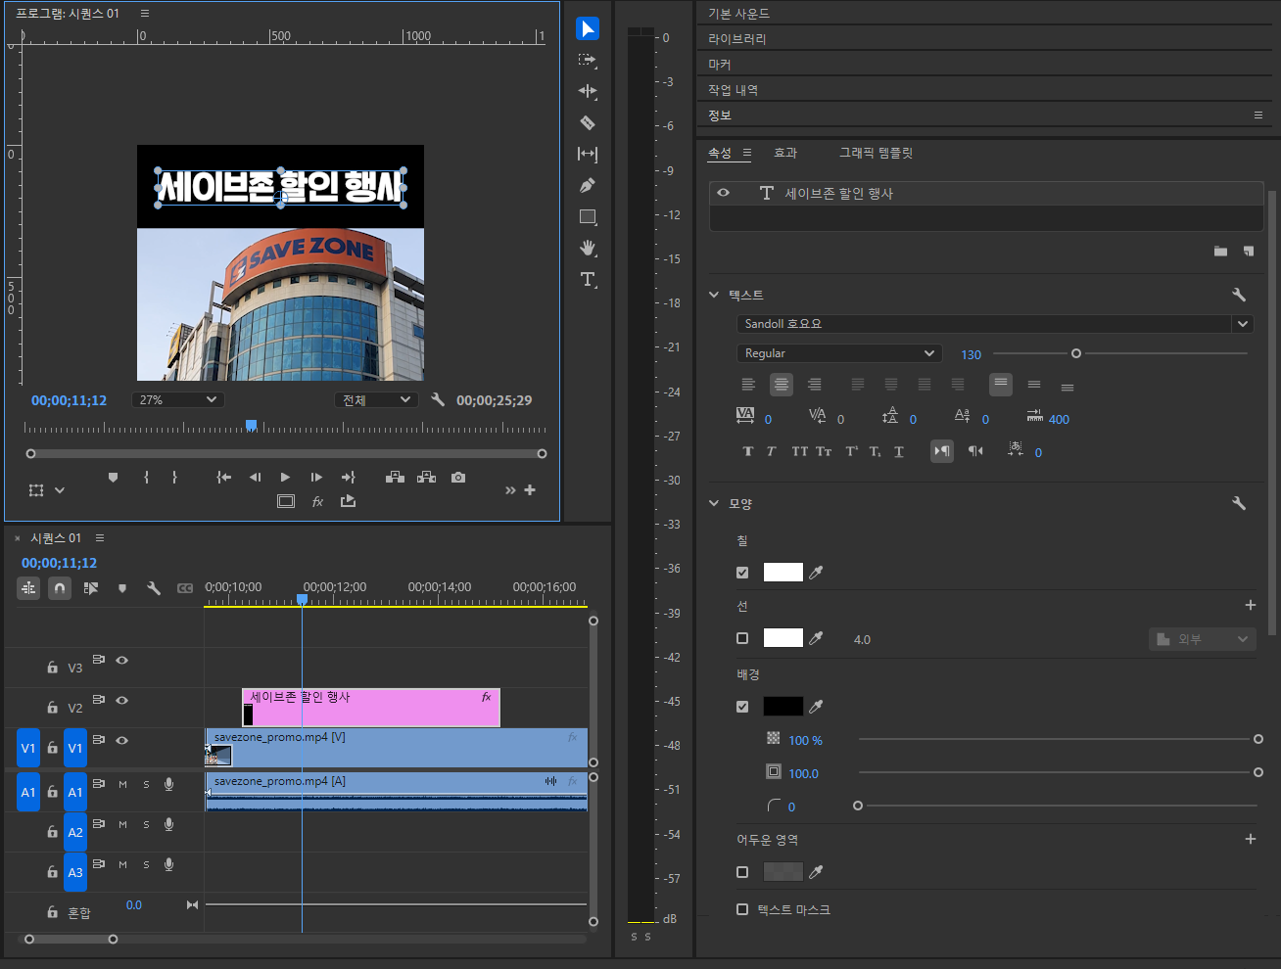Open the 시퀀스 01 timeline panel menu
Screen dimensions: 1281x969
tap(100, 537)
